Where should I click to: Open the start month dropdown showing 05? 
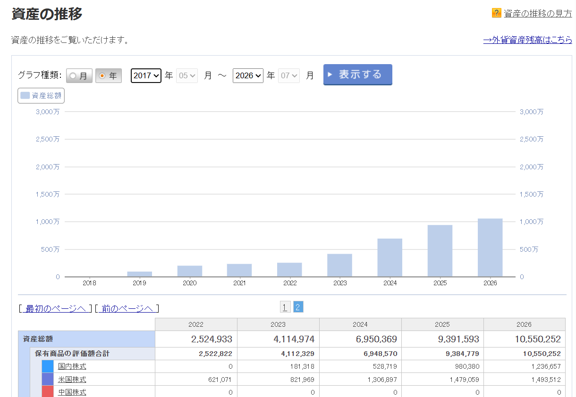coord(187,75)
